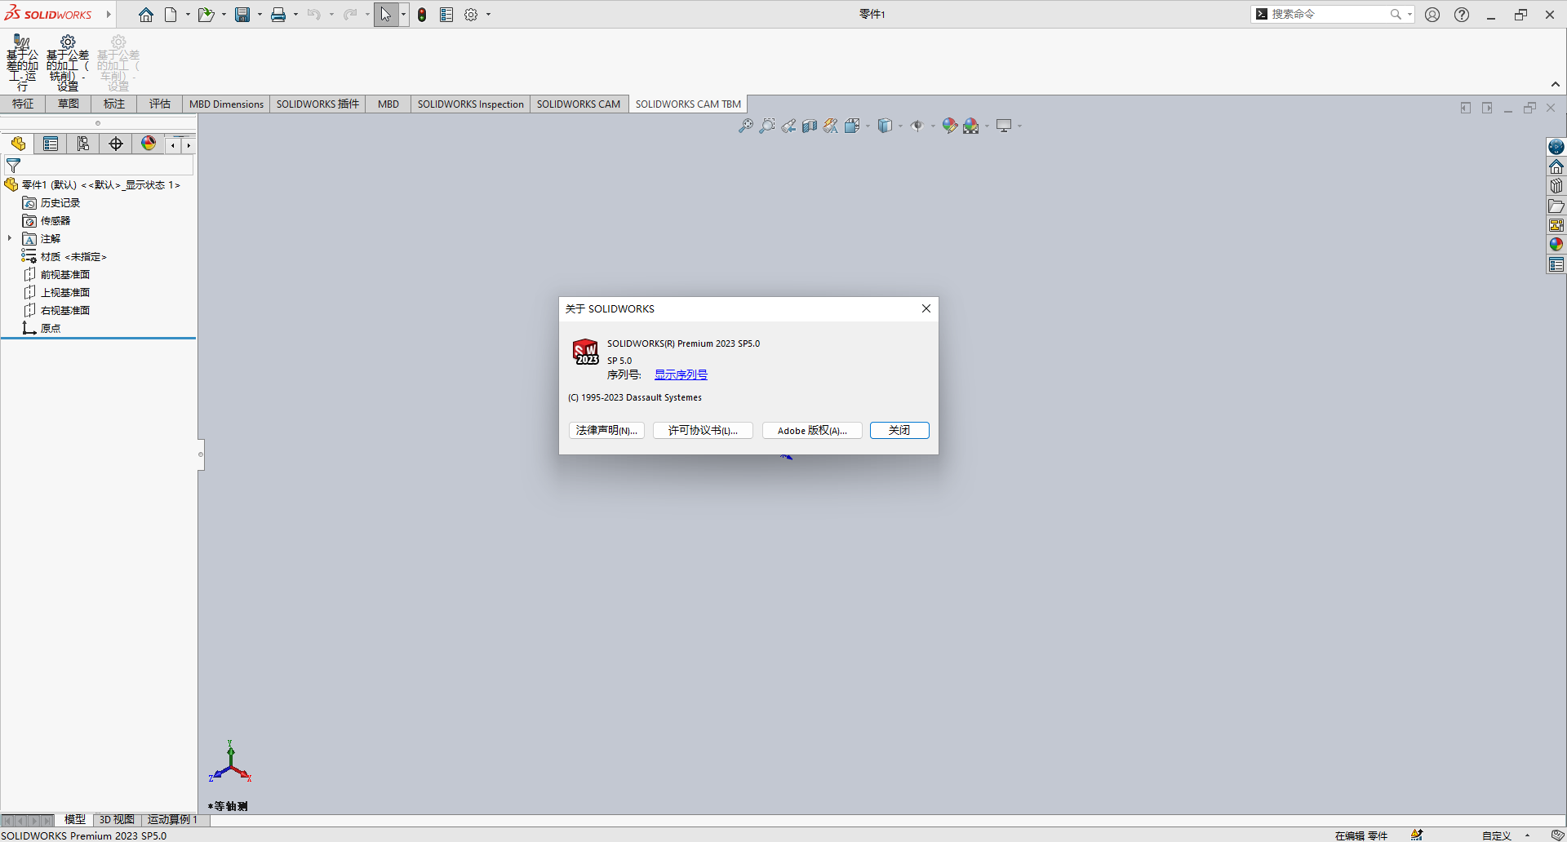Screen dimensions: 1567x842
Task: Click 法律声明 button in About dialog
Action: pos(606,430)
